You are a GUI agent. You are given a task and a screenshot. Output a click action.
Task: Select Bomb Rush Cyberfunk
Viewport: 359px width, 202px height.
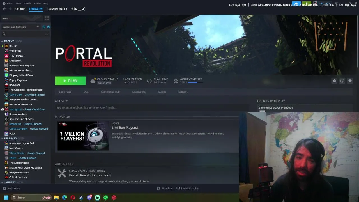pos(22,143)
